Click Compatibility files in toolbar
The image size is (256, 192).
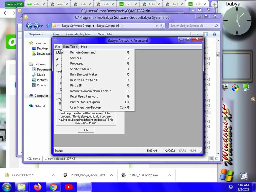tap(78, 34)
